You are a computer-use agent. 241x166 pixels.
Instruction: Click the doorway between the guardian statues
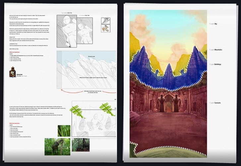coord(169,103)
